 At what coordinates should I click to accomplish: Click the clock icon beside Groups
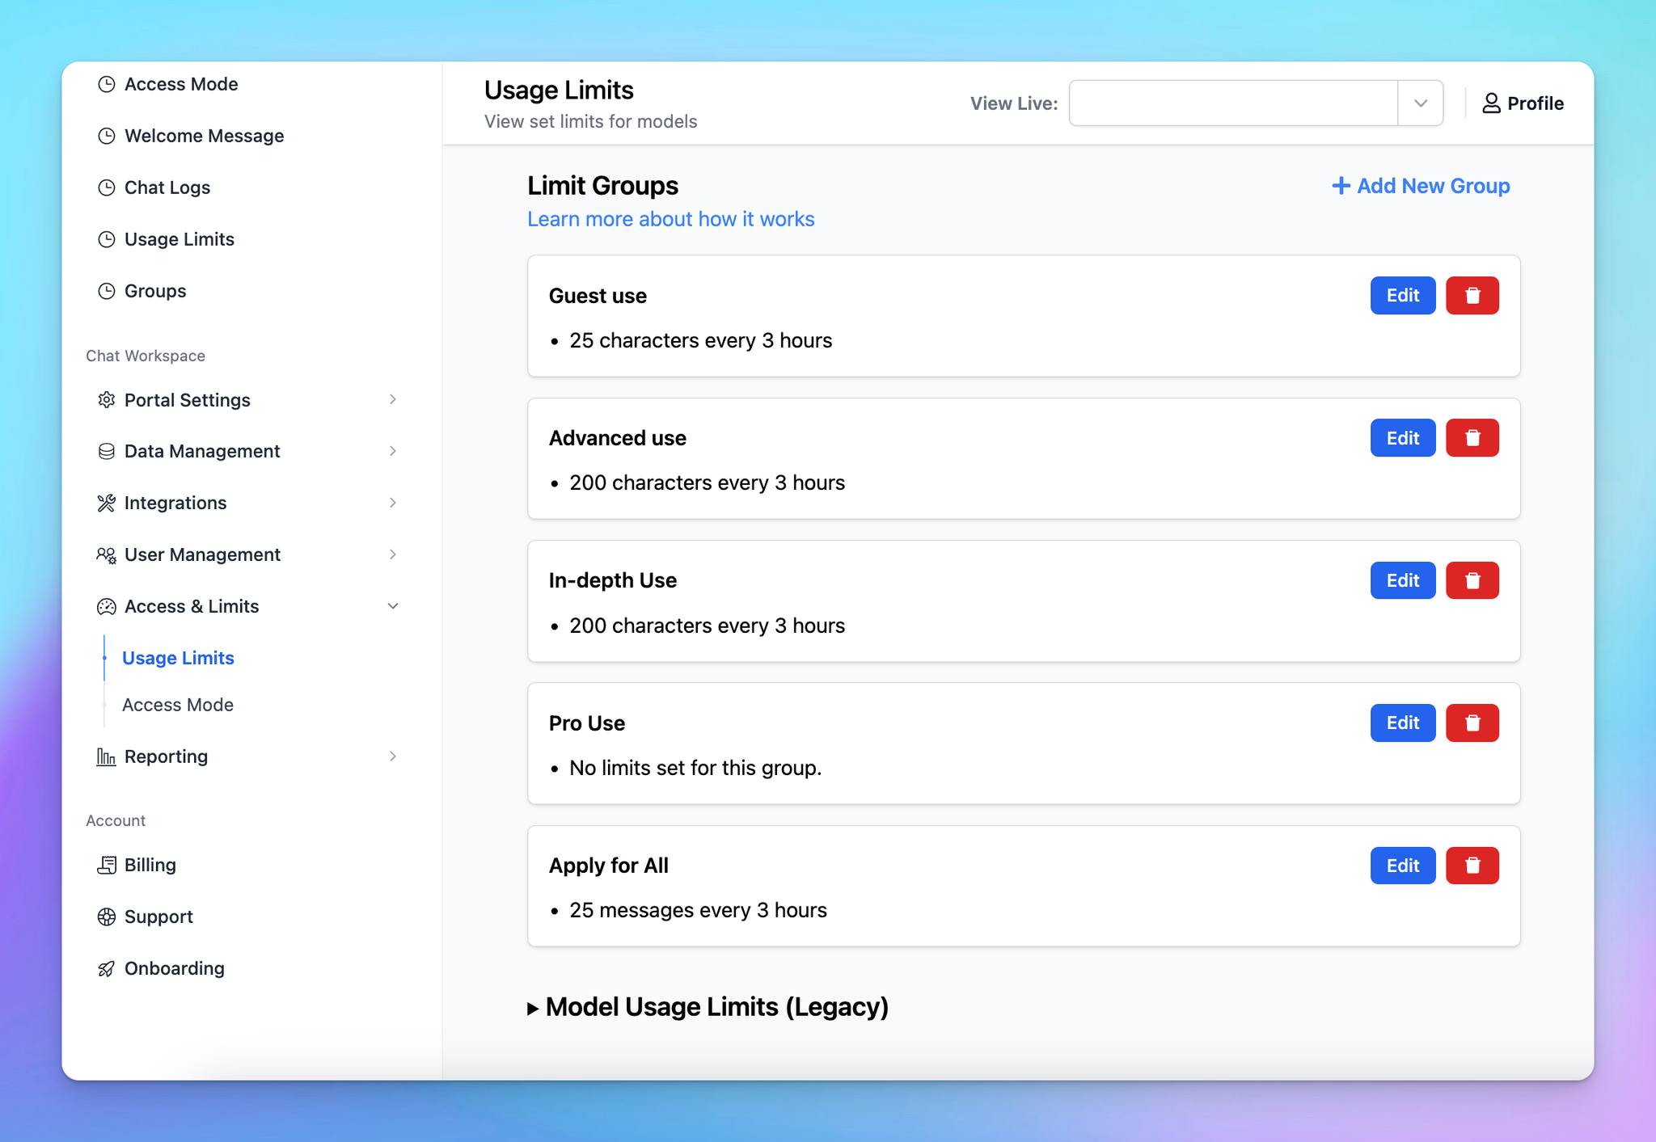coord(106,291)
